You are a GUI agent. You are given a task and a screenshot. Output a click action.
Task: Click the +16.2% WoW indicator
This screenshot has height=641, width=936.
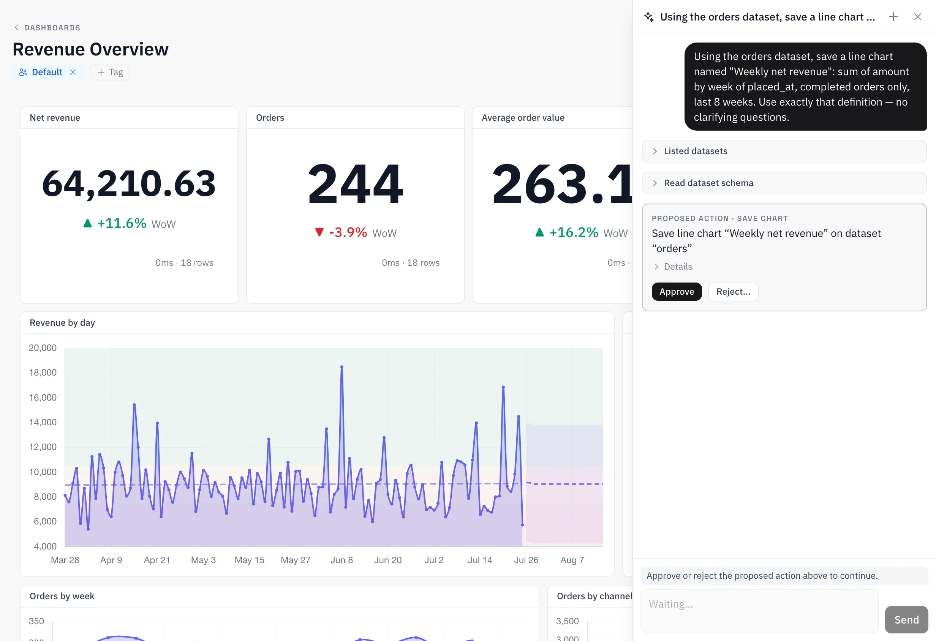click(581, 232)
